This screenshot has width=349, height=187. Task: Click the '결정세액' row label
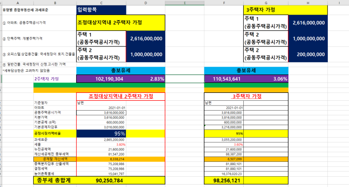41,169
